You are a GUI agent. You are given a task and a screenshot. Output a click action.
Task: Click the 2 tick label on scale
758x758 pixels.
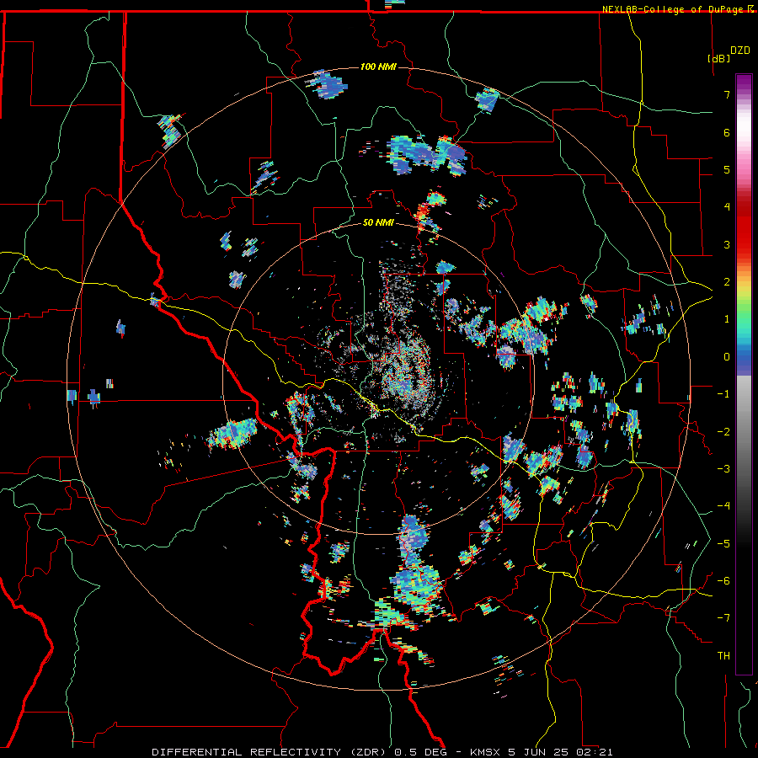[x=727, y=282]
